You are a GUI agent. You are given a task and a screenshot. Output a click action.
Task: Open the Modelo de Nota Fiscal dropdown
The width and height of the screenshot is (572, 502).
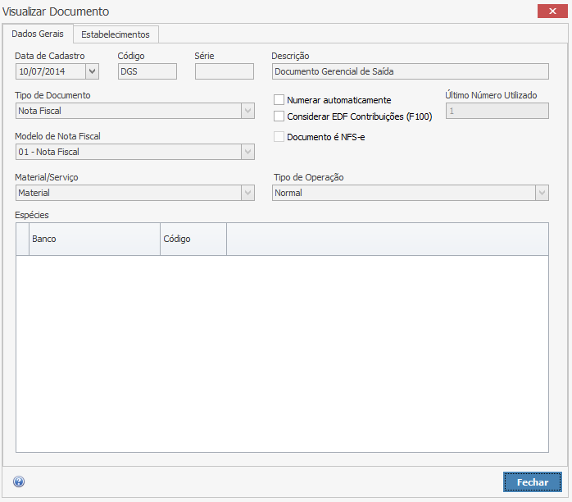[x=247, y=152]
